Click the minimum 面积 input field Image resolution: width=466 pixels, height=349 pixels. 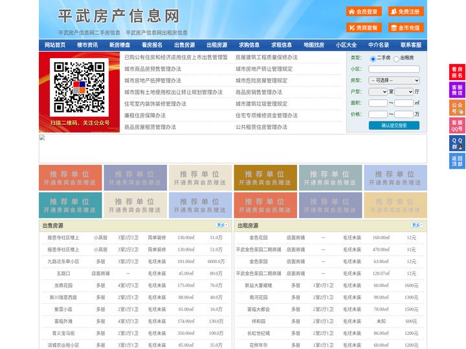(378, 103)
